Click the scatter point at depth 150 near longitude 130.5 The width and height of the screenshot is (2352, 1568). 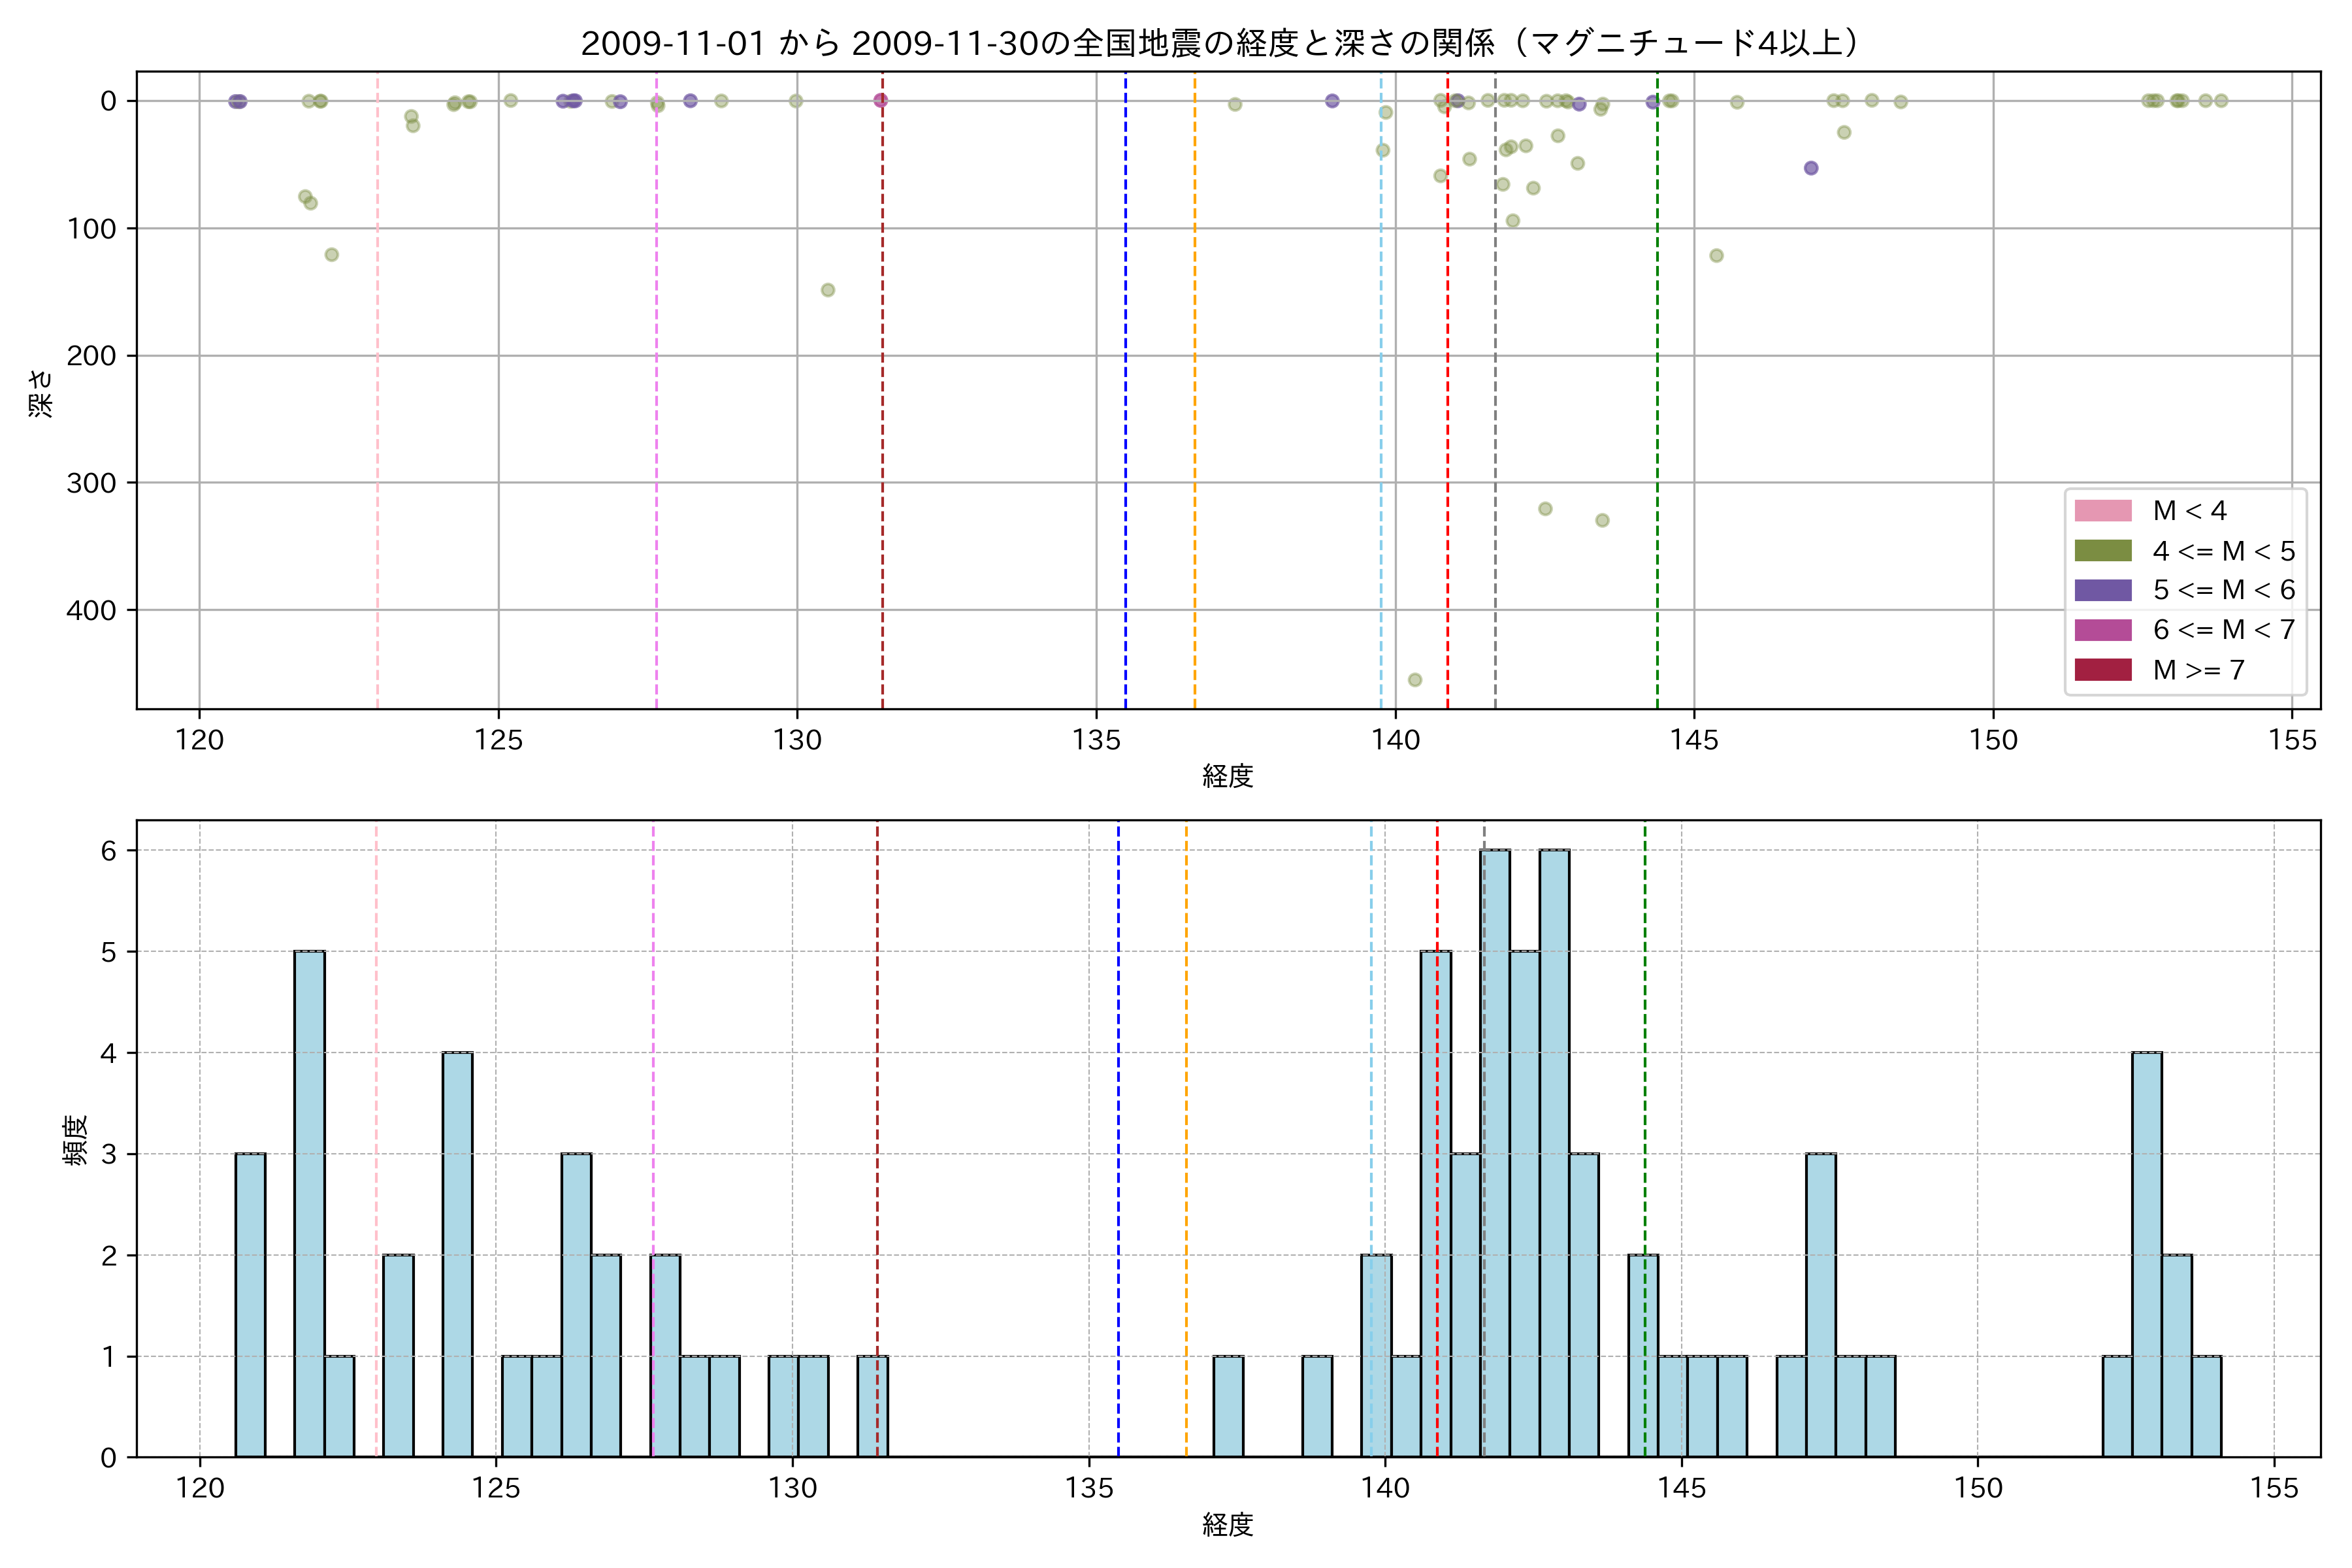coord(828,290)
